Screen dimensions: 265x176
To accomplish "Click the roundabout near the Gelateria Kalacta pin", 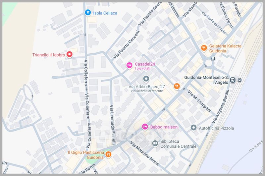I will click(209, 63).
